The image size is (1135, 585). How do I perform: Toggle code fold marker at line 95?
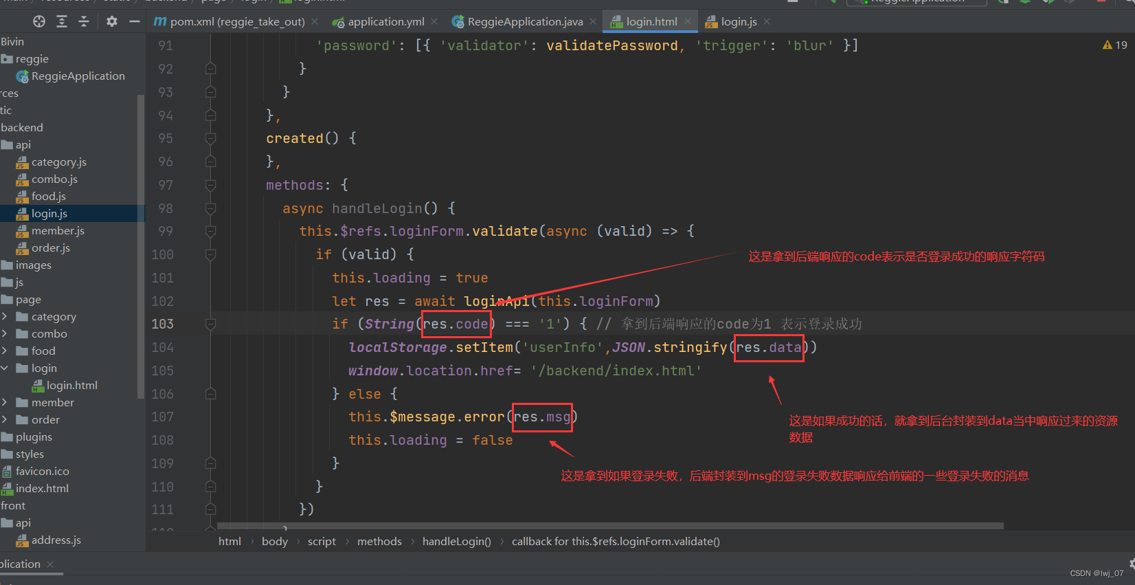[211, 138]
